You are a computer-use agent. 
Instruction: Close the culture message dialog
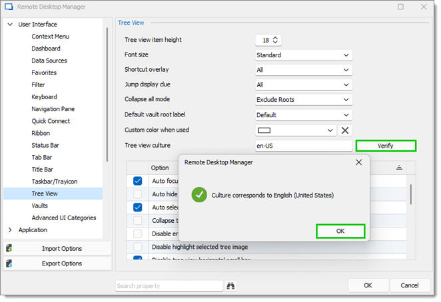tap(358, 162)
